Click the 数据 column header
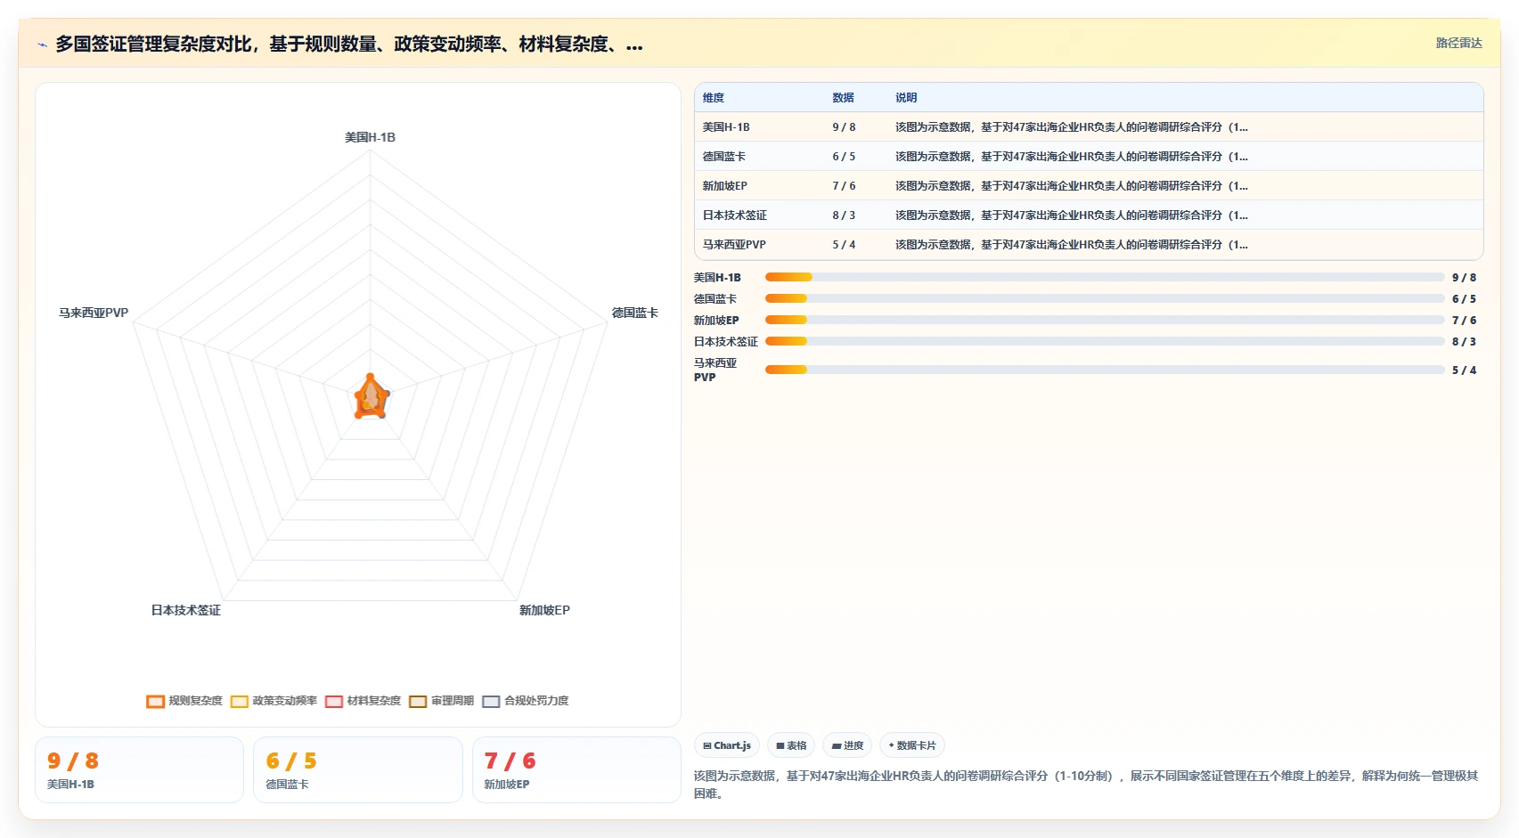This screenshot has width=1519, height=838. [x=843, y=98]
